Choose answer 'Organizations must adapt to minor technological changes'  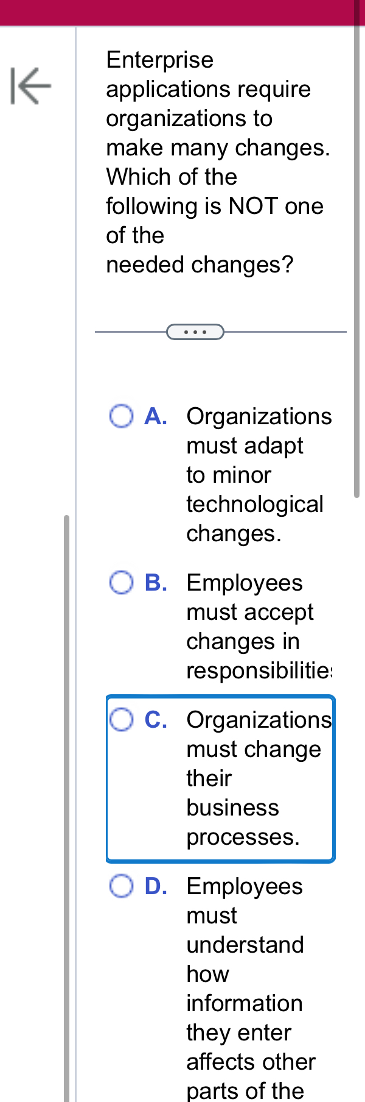255,475
